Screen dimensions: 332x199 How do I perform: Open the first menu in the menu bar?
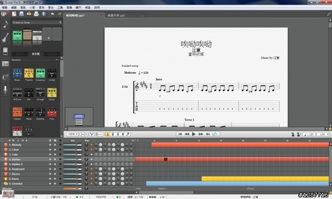tap(5, 7)
